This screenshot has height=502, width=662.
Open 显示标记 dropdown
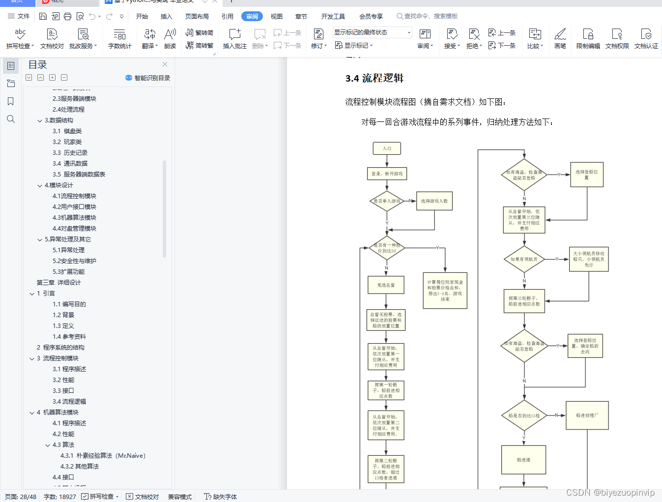[354, 45]
